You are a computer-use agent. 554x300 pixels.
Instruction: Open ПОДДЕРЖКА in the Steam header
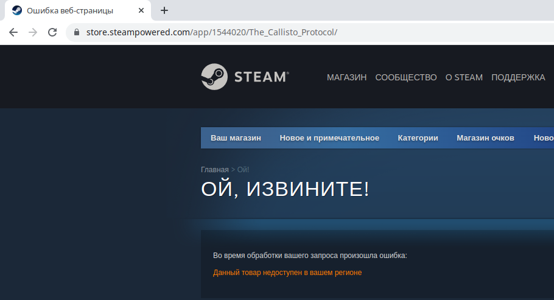pyautogui.click(x=518, y=77)
